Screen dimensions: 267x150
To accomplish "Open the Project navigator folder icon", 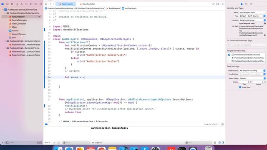I will (3, 4).
